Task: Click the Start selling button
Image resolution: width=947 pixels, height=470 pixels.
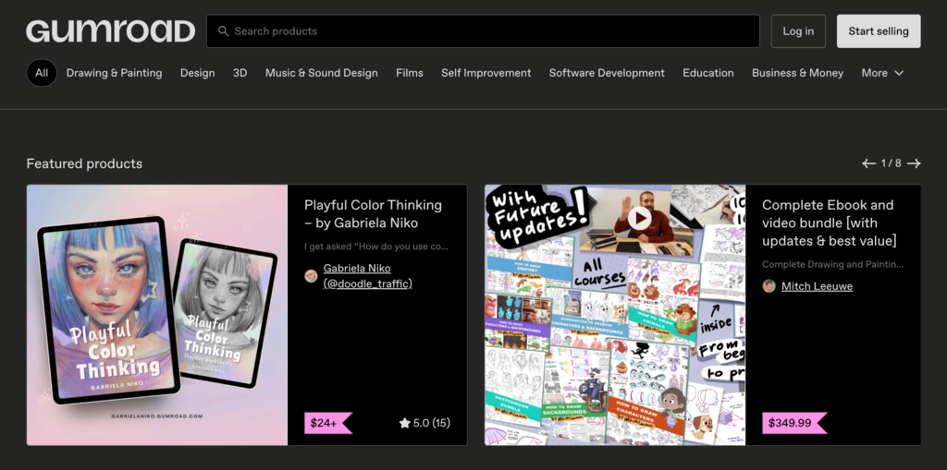Action: [x=879, y=31]
